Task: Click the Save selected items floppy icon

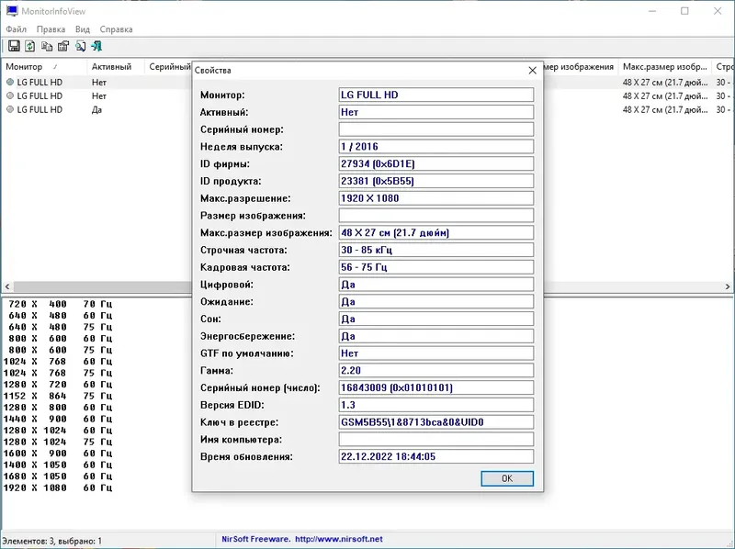Action: click(14, 46)
